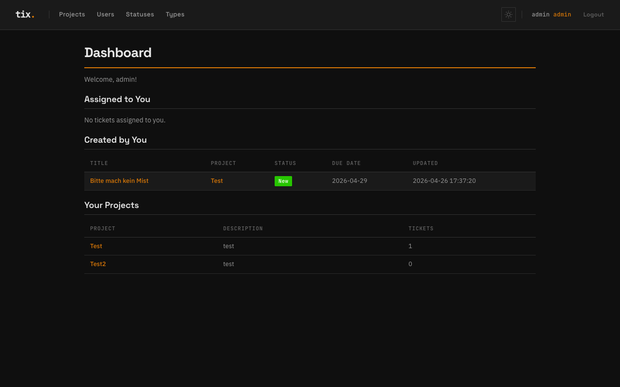Click the green New status badge

coord(283,181)
